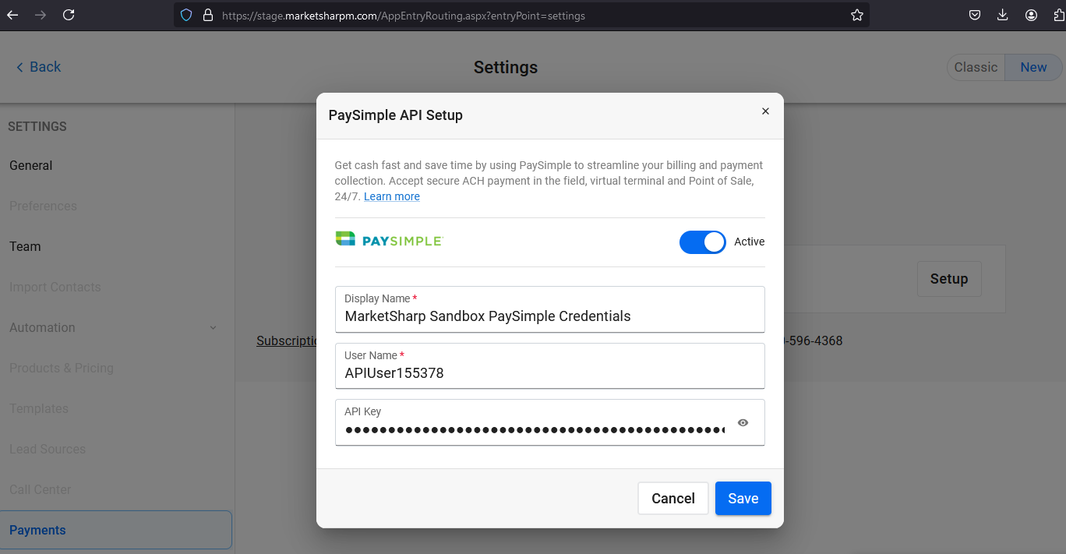The width and height of the screenshot is (1066, 554).
Task: Open the Call Center settings item
Action: pos(40,489)
